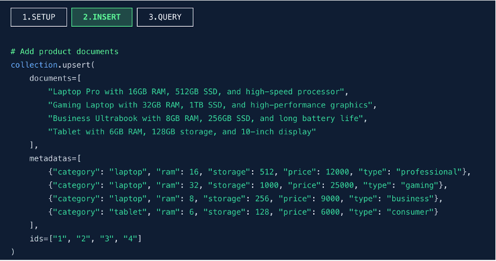Screen dimensions: 496x261
Task: Open the 3.QUERY tab
Action: pyautogui.click(x=165, y=17)
